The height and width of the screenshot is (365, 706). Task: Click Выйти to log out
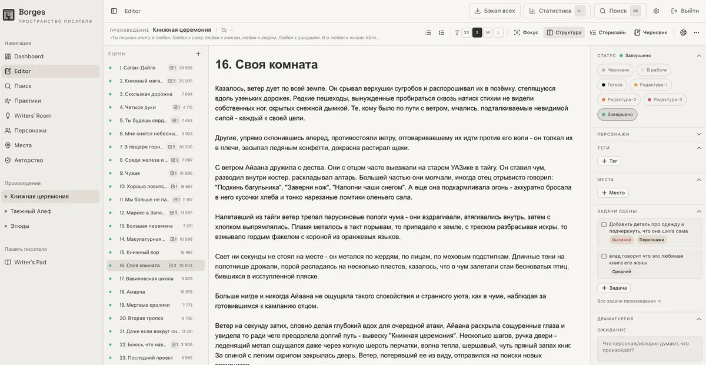[685, 11]
